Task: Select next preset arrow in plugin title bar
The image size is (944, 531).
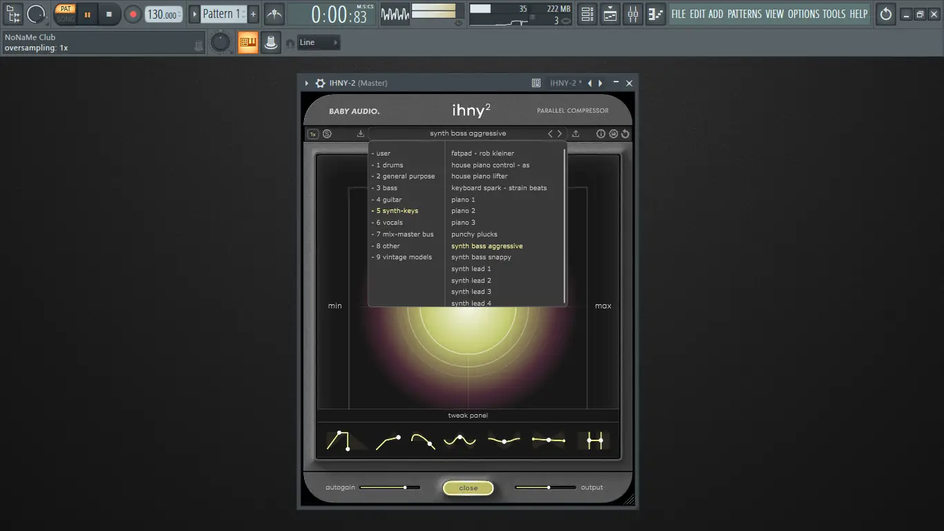Action: tap(601, 83)
